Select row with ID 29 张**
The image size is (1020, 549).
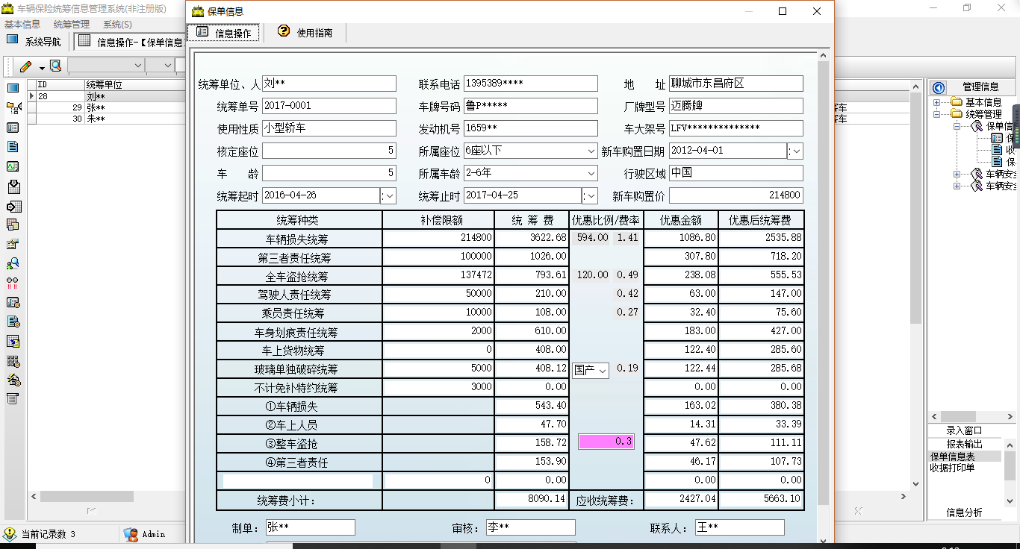pos(106,108)
